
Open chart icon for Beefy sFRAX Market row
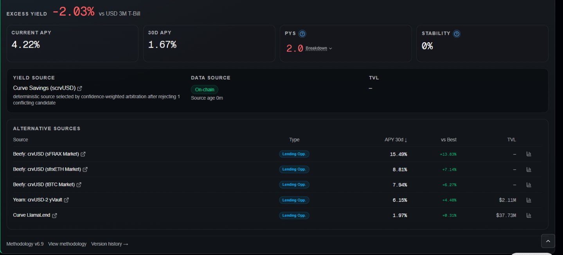click(529, 154)
